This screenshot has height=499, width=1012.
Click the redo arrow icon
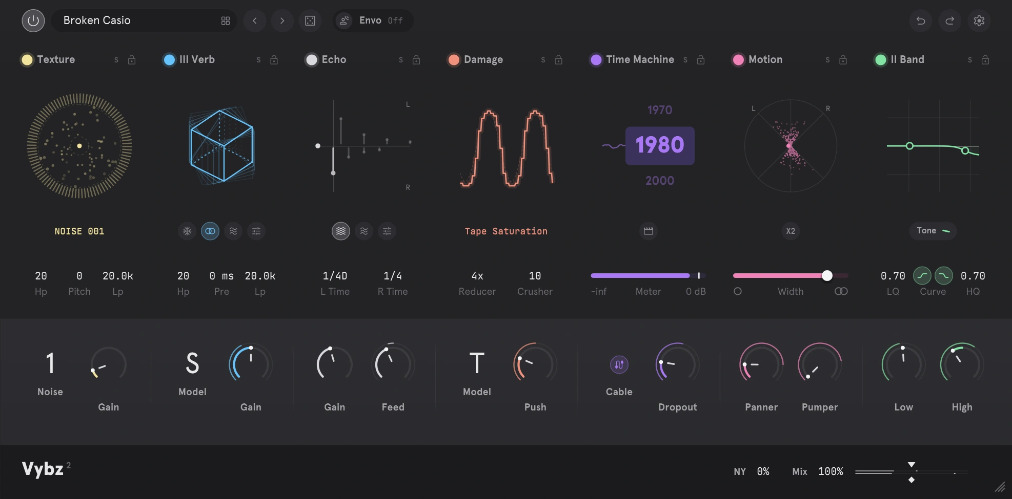tap(950, 21)
